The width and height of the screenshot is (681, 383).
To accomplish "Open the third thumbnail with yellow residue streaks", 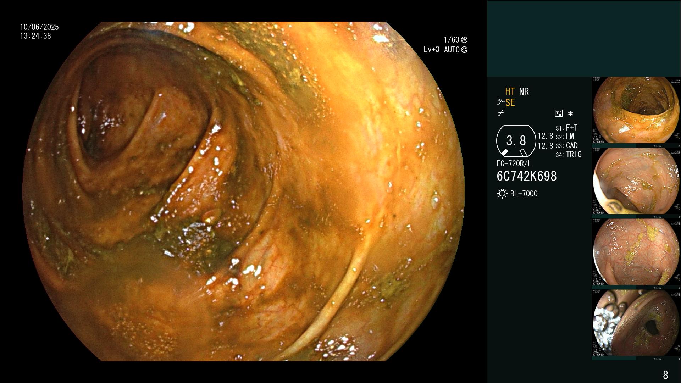I will click(x=636, y=252).
